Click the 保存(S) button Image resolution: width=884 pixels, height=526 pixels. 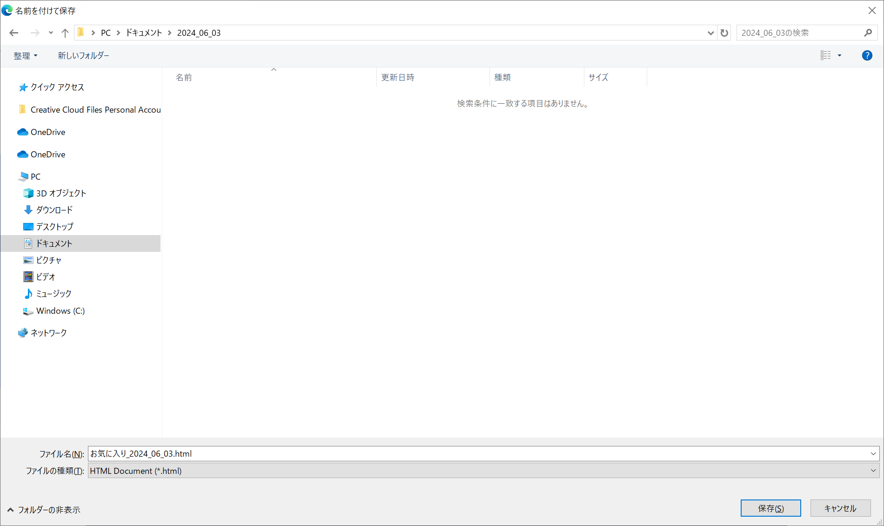770,508
